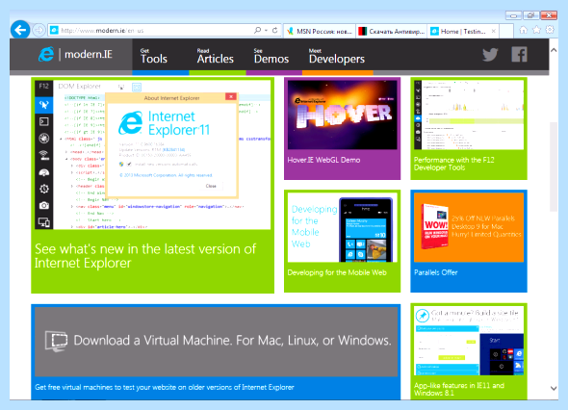The height and width of the screenshot is (410, 568).
Task: Click the vertical scrollbar thumb
Action: pos(554,167)
